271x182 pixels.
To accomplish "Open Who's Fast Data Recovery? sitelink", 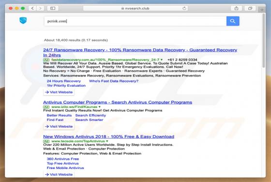I will (x=114, y=81).
